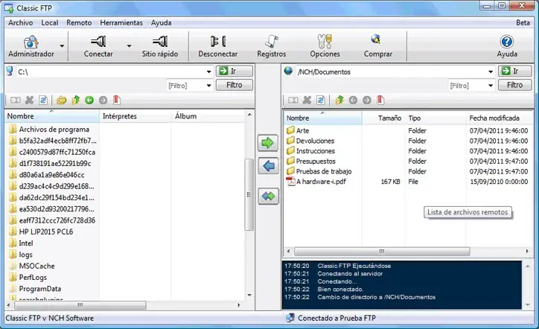Screen dimensions: 539x329
Task: Expand the local path C:\ dropdown
Action: (208, 71)
